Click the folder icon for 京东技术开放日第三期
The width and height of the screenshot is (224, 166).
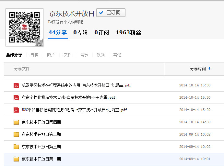[16, 147]
